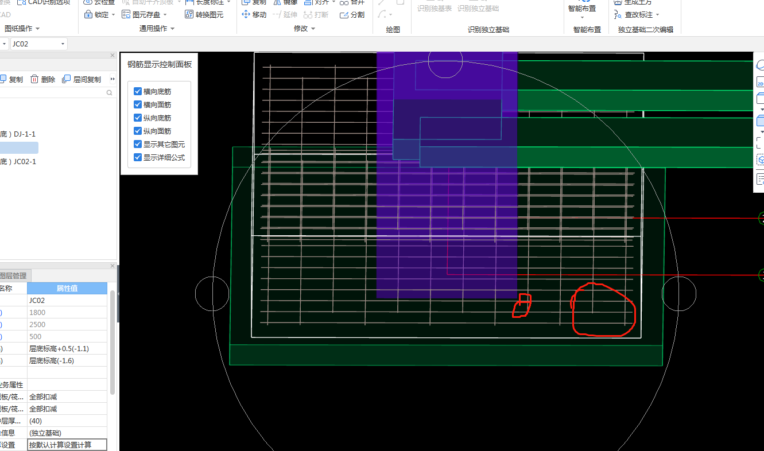
Task: Click the (40) property value
Action: 67,421
